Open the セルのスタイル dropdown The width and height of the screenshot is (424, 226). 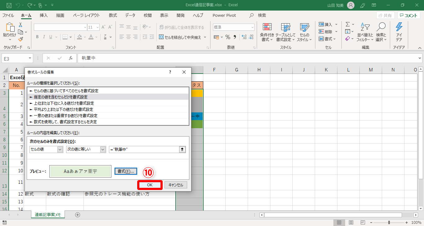coord(304,32)
